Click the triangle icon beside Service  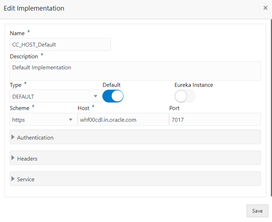14,179
